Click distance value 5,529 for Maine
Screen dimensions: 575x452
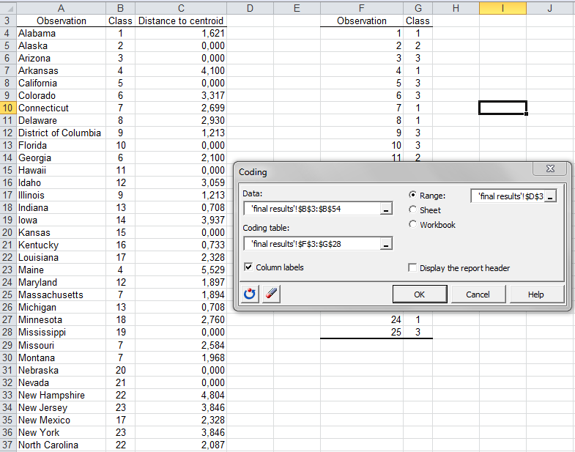click(181, 270)
